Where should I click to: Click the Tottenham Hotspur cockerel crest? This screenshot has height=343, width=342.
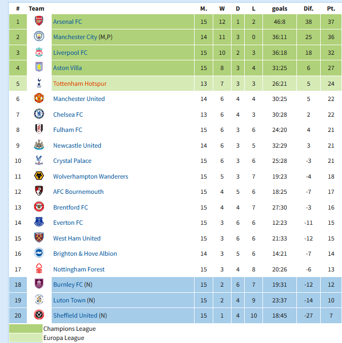pos(39,83)
